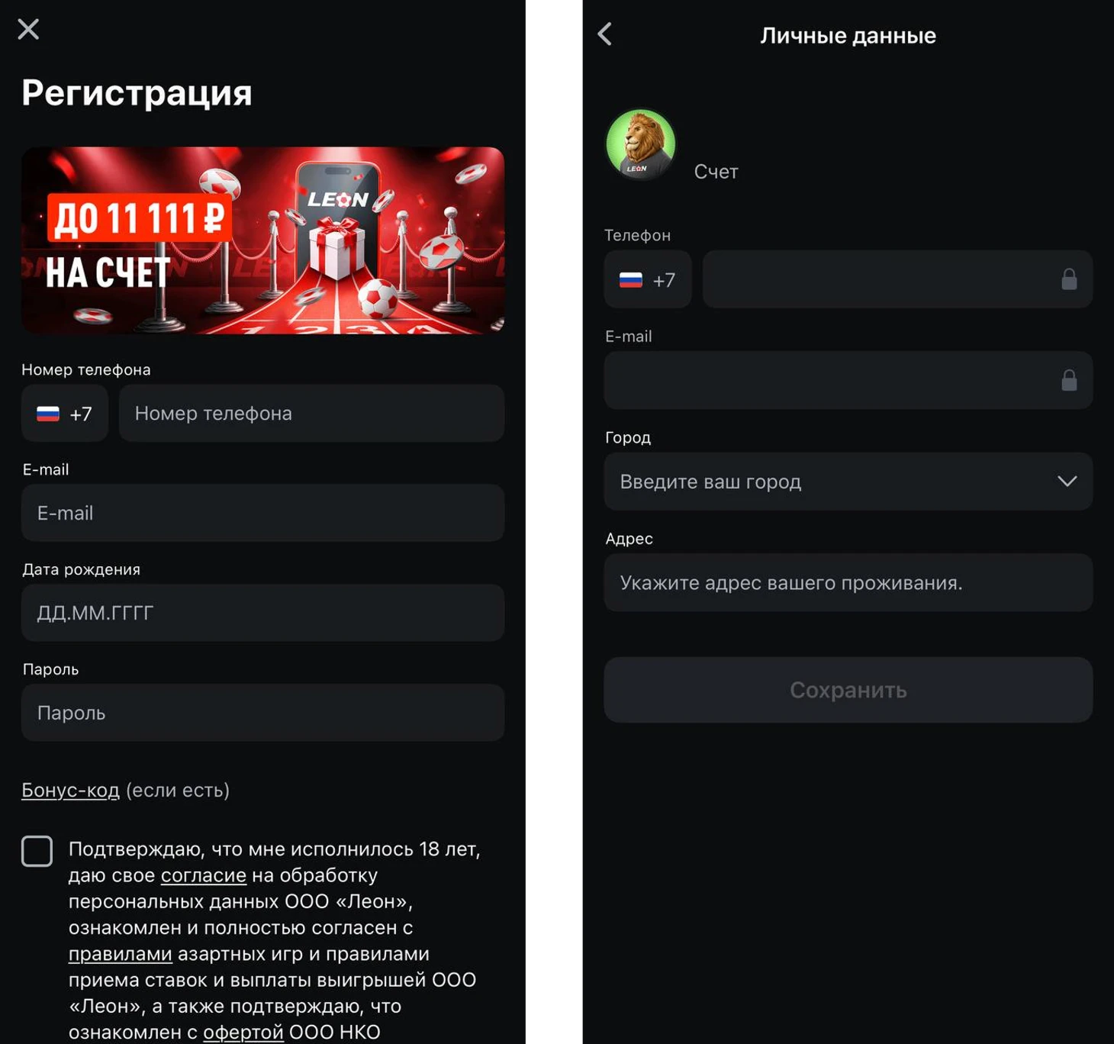Tap the lion avatar picture

click(x=640, y=145)
